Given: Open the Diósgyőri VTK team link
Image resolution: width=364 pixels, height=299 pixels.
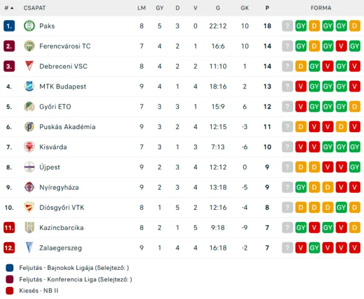Looking at the screenshot, I should (x=61, y=207).
